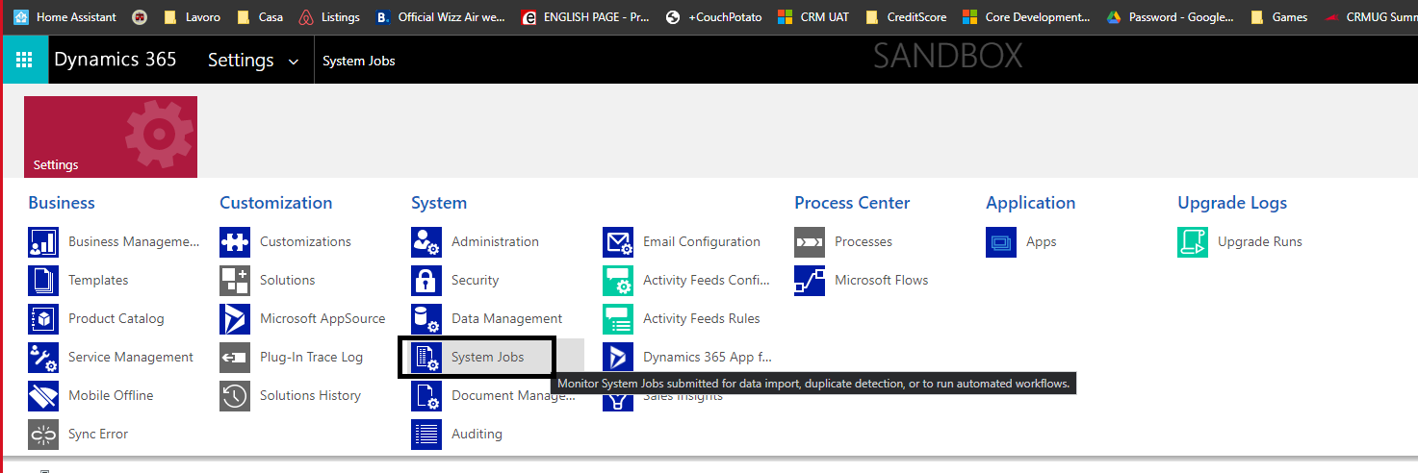The width and height of the screenshot is (1418, 473).
Task: Click the Business Management icon
Action: (x=43, y=242)
